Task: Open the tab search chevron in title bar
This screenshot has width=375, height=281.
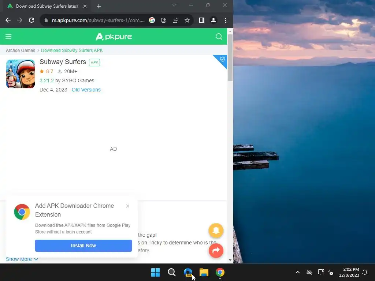Action: tap(174, 5)
